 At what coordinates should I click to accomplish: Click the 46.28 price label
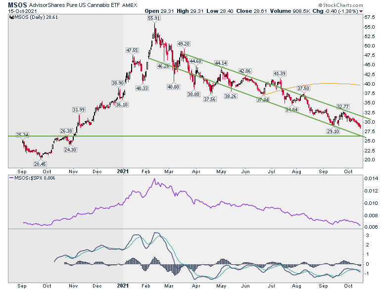click(163, 66)
